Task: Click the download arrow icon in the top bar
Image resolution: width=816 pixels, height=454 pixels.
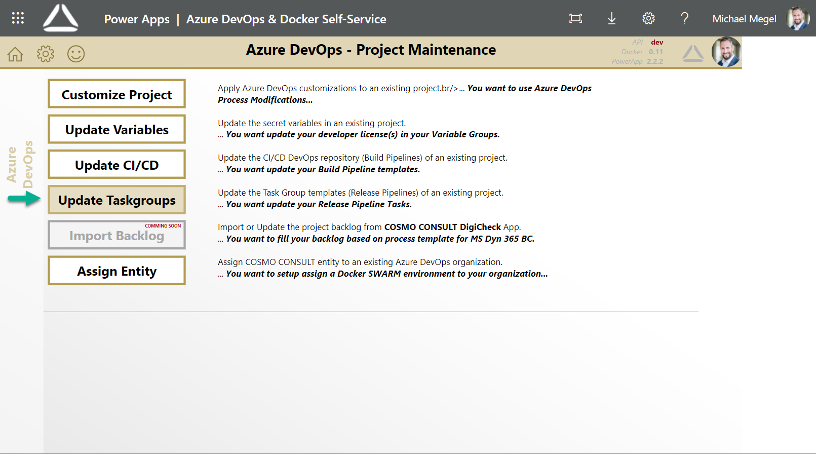Action: click(612, 19)
